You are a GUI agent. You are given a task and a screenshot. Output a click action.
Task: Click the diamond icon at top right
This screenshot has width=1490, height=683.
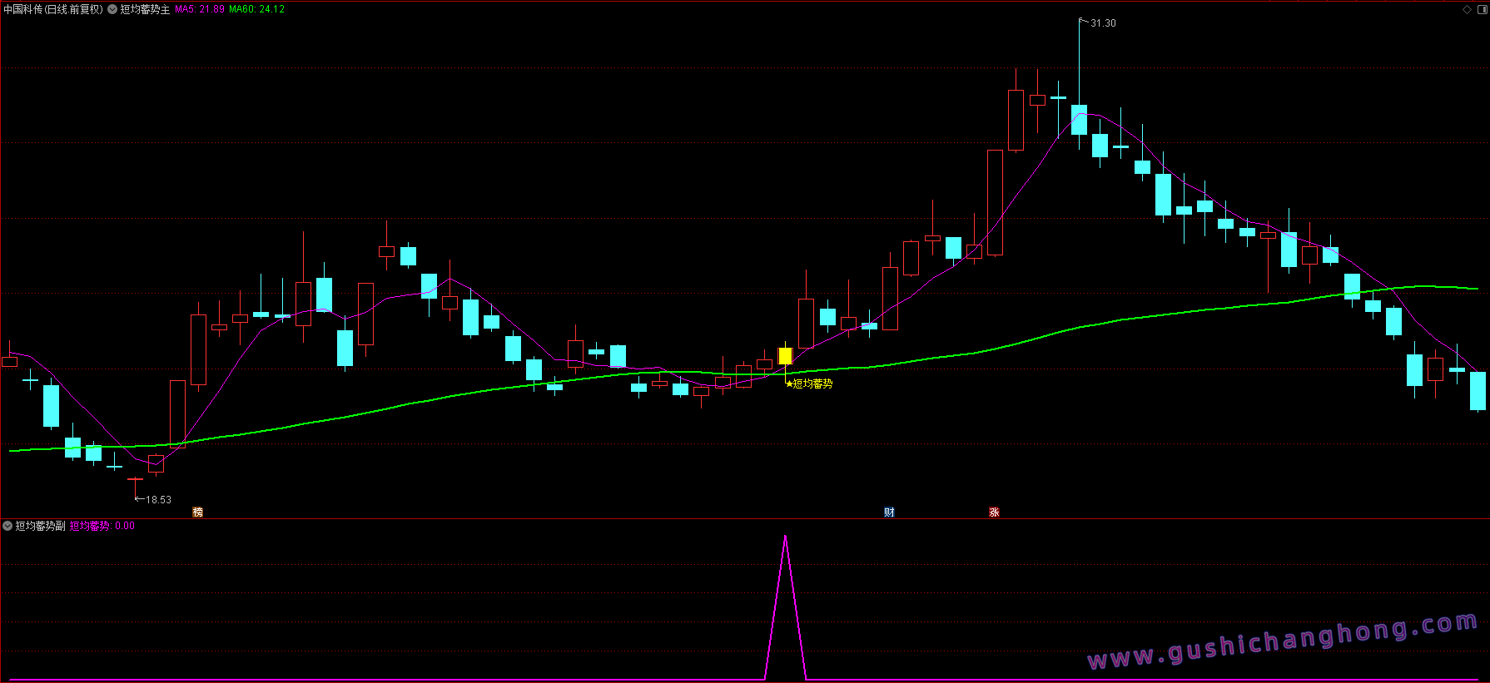(1467, 10)
